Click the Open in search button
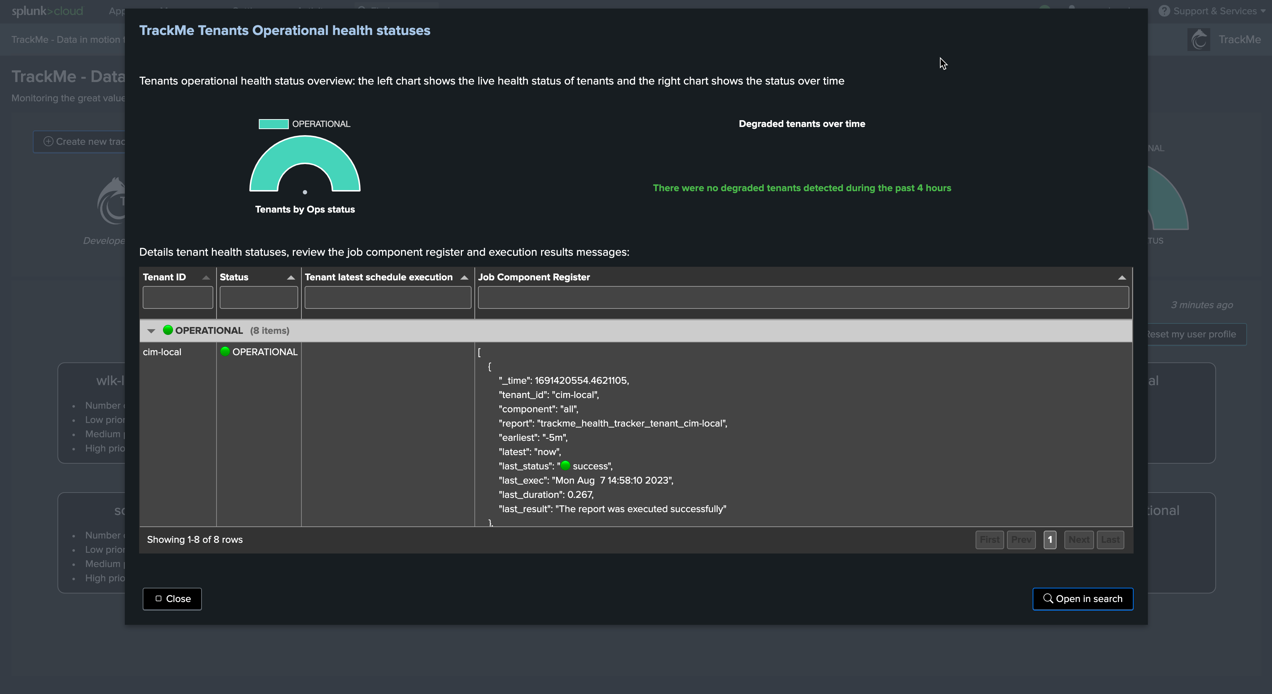The image size is (1272, 694). pos(1082,599)
